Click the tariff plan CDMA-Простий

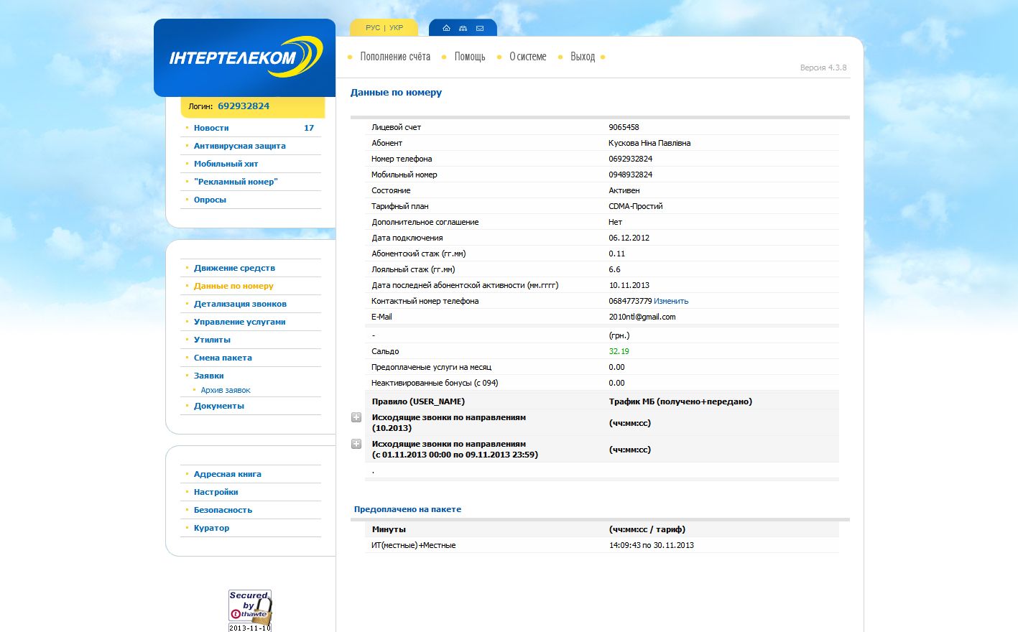tap(636, 206)
